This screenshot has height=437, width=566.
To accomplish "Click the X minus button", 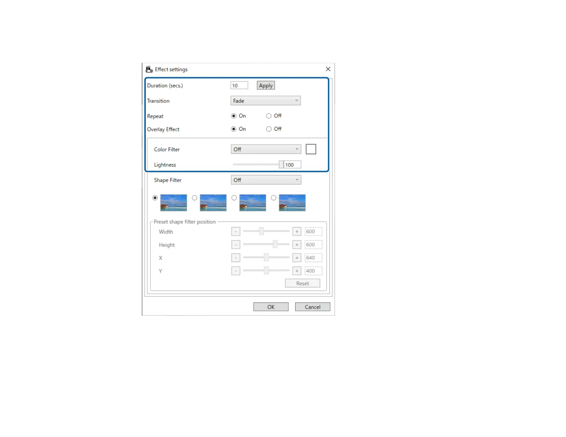I will 236,258.
